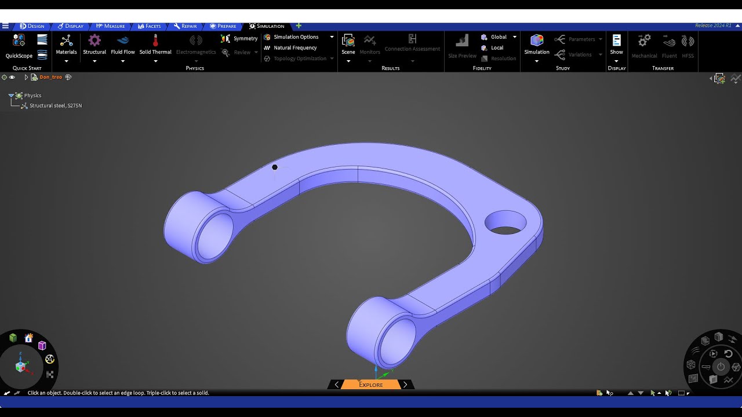Image resolution: width=742 pixels, height=417 pixels.
Task: Select the Structural physics gear icon
Action: point(94,40)
